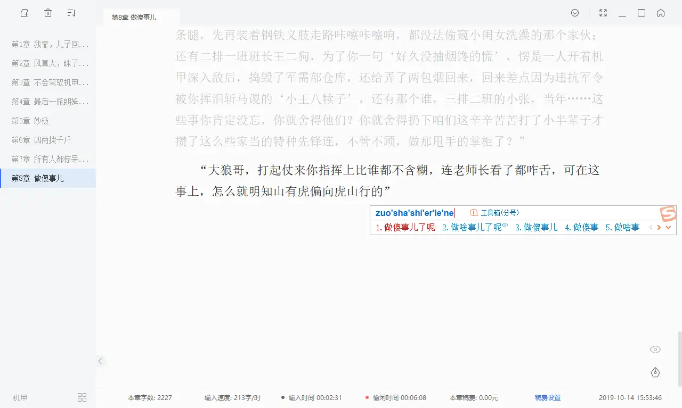Open the 稿费设置 link in status bar
This screenshot has width=682, height=408.
(548, 397)
